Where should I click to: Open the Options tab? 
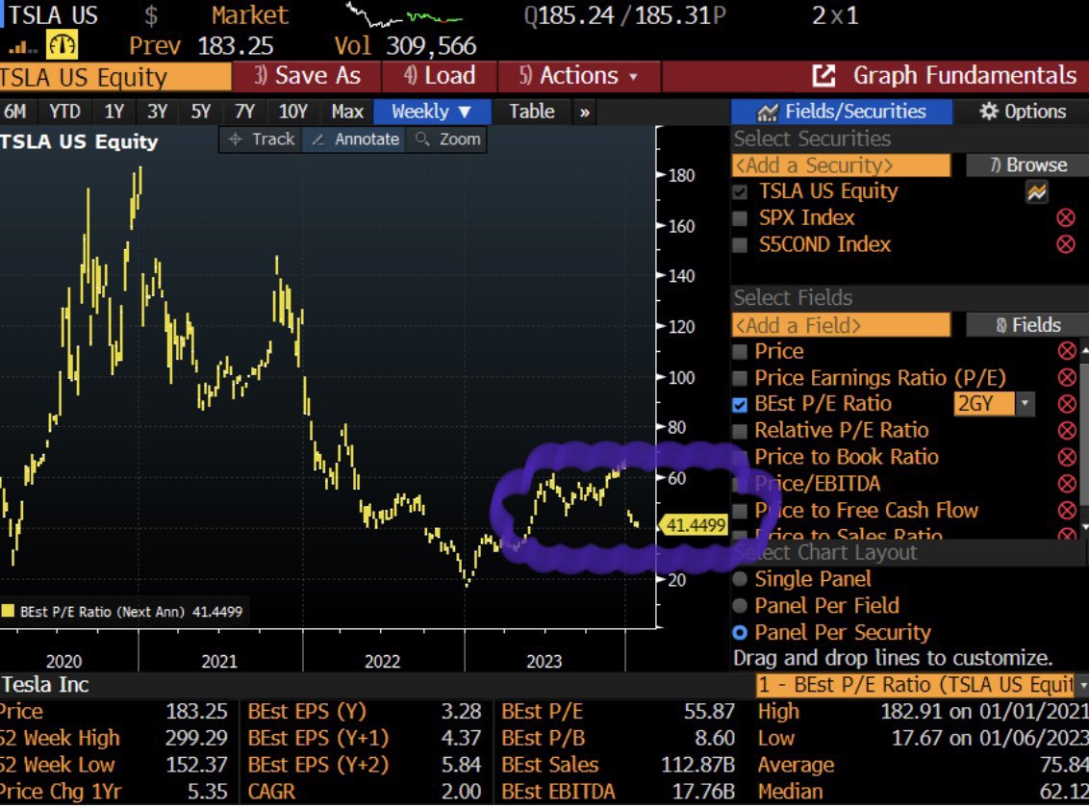[x=1022, y=112]
